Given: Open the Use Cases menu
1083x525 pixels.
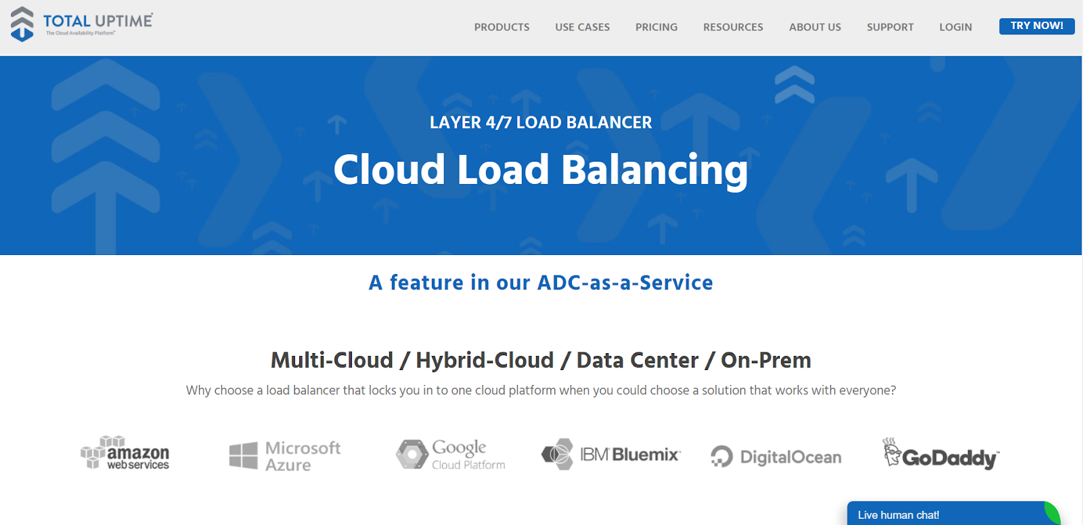Looking at the screenshot, I should click(582, 27).
